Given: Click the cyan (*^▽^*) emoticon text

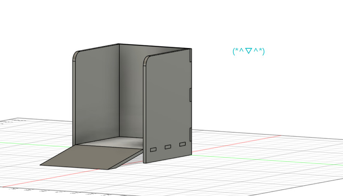Looking at the screenshot, I should coord(249,51).
